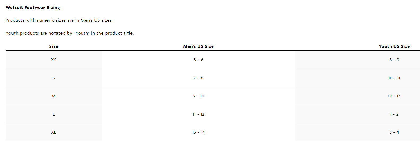Click Men's size 11 - 12 cell
Screen dimensions: 420x151
(199, 114)
